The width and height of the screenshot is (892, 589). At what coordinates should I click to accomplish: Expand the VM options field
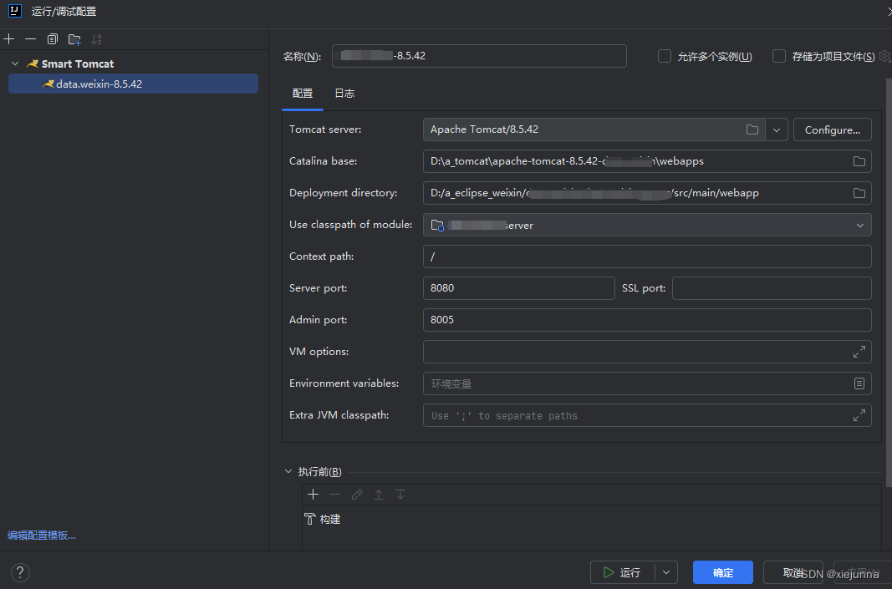click(859, 352)
